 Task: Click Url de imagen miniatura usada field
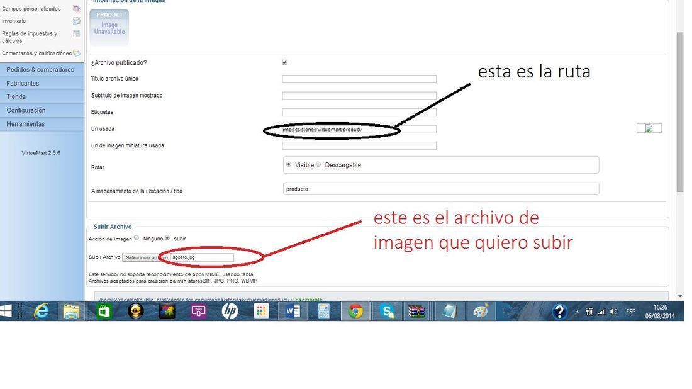359,145
